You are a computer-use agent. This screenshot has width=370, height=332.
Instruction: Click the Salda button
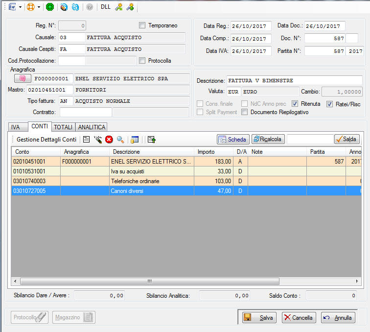click(347, 139)
